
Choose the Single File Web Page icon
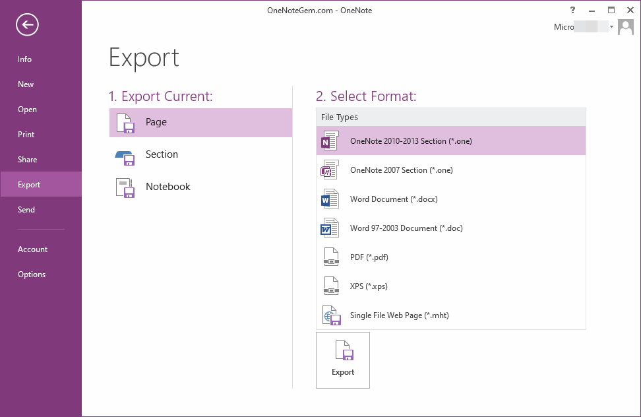pos(330,315)
